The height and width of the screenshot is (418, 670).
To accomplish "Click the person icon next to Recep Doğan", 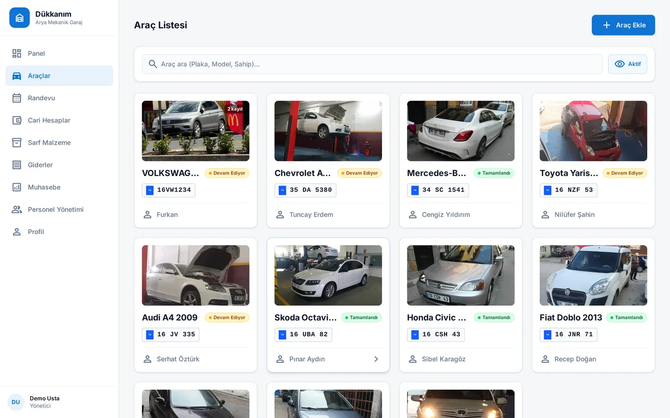I will coord(545,359).
